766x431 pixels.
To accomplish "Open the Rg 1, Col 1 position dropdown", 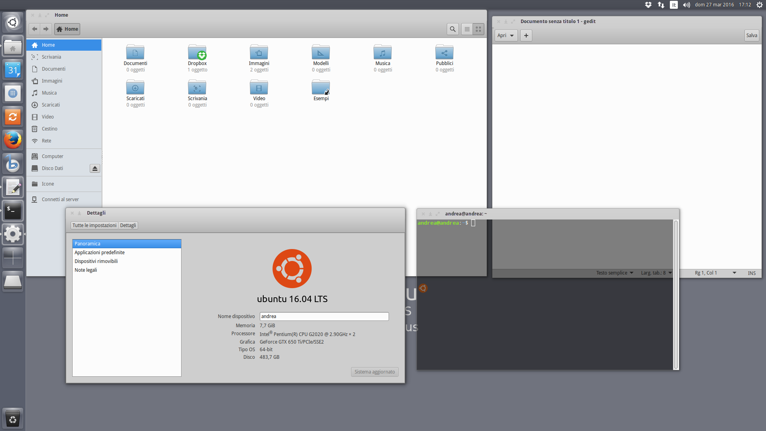I will pos(715,273).
